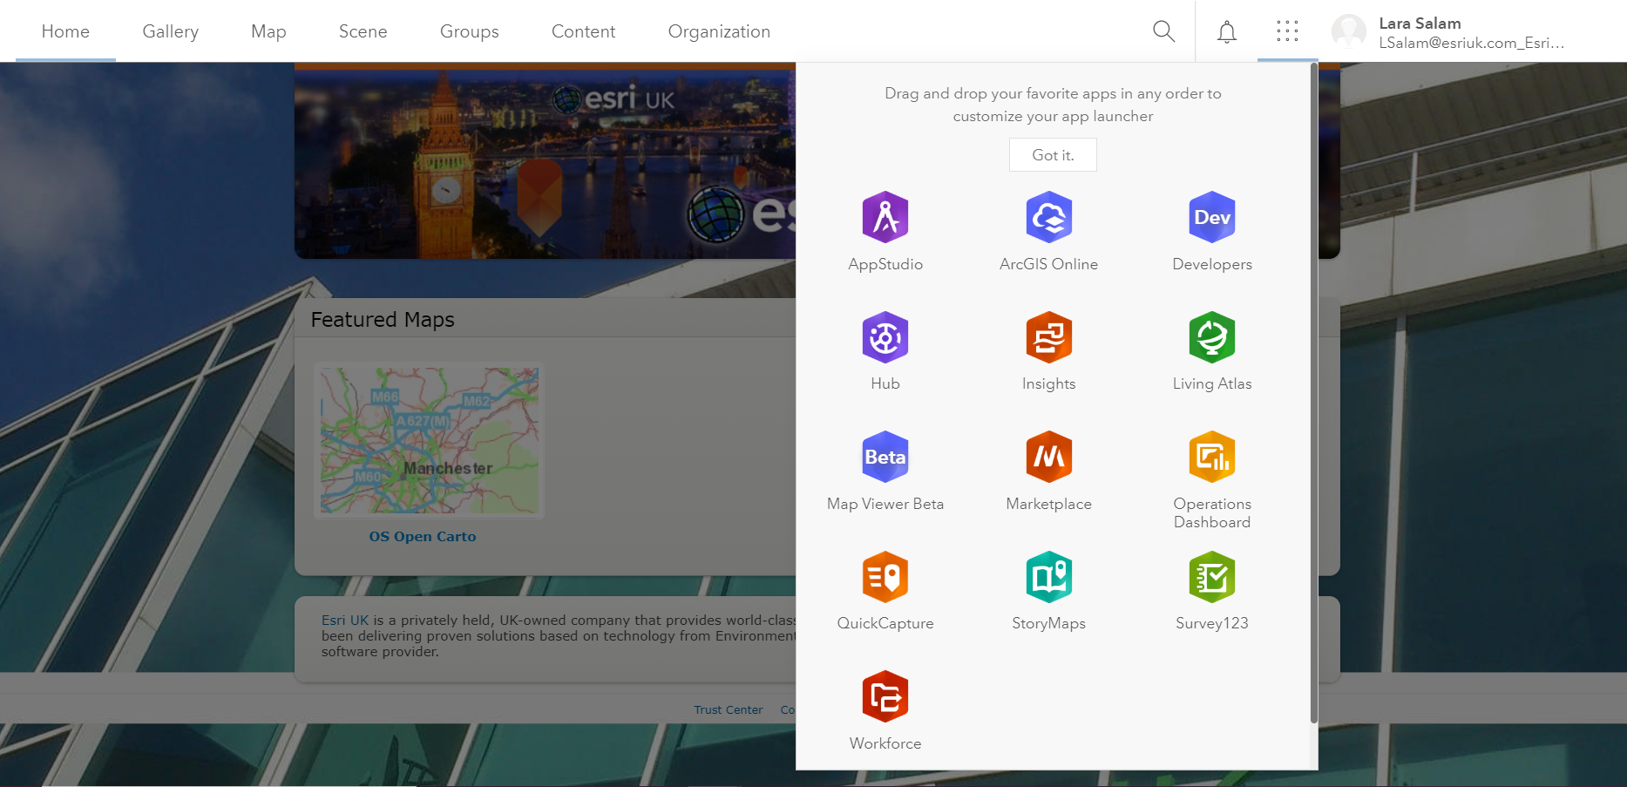Open the Content tab
1627x787 pixels.
click(583, 31)
